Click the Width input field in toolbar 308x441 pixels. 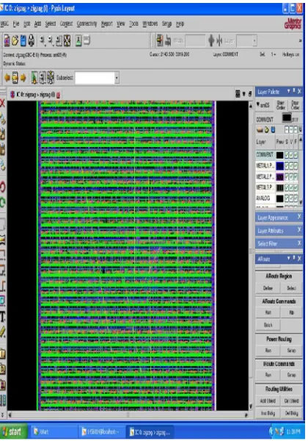click(195, 41)
